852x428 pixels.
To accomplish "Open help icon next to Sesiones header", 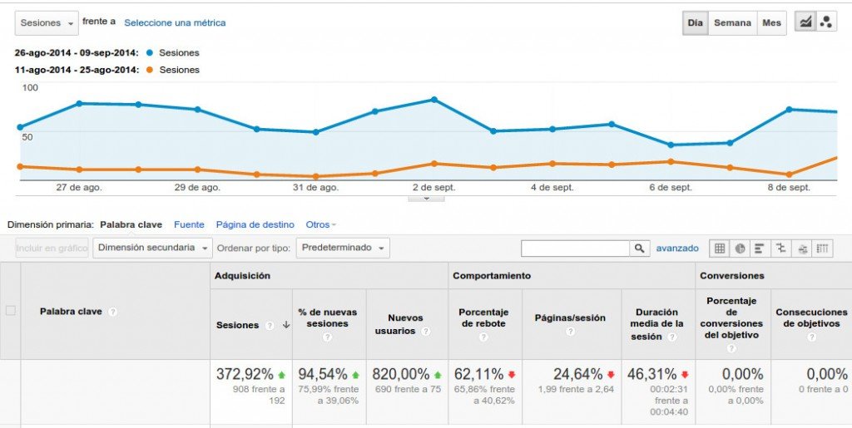I will 270,326.
